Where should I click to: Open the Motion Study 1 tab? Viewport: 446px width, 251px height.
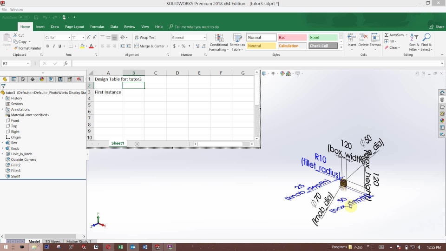[79, 242]
